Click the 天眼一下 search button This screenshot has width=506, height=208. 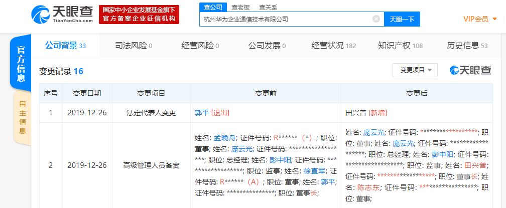(402, 19)
